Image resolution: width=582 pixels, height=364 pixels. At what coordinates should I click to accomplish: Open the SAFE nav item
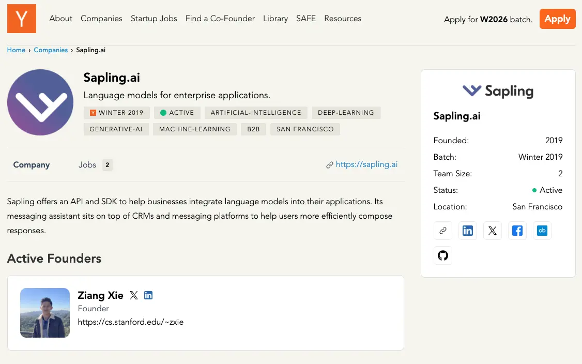point(306,19)
